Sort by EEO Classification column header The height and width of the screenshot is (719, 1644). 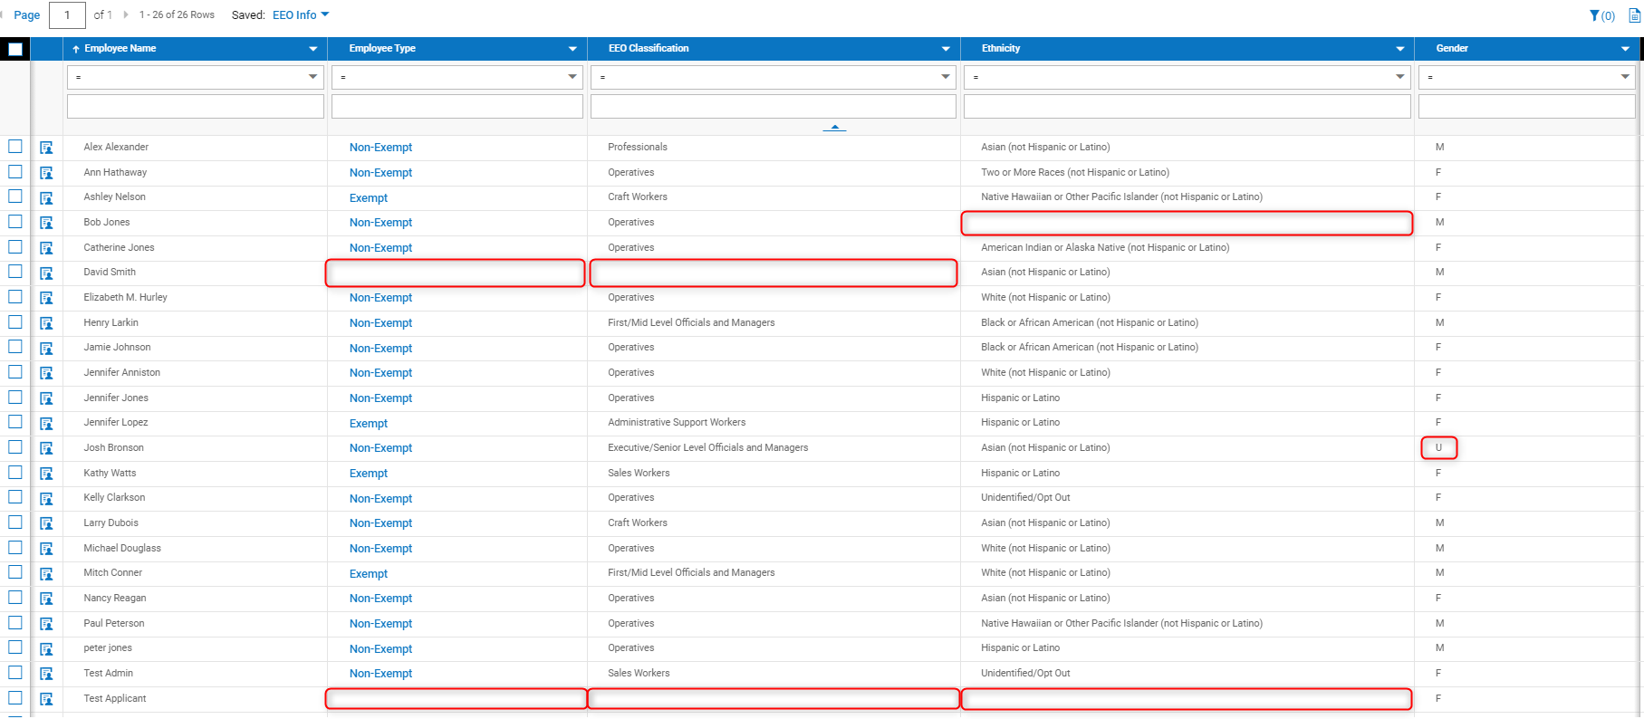pos(649,49)
